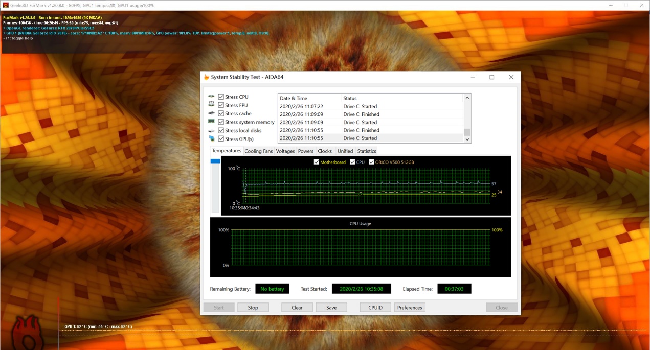Screen dimensions: 650x350
Task: Click the AIDA64 flame icon in the title bar
Action: [x=207, y=77]
